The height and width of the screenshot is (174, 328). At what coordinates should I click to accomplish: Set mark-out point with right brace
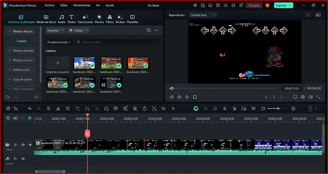point(274,97)
